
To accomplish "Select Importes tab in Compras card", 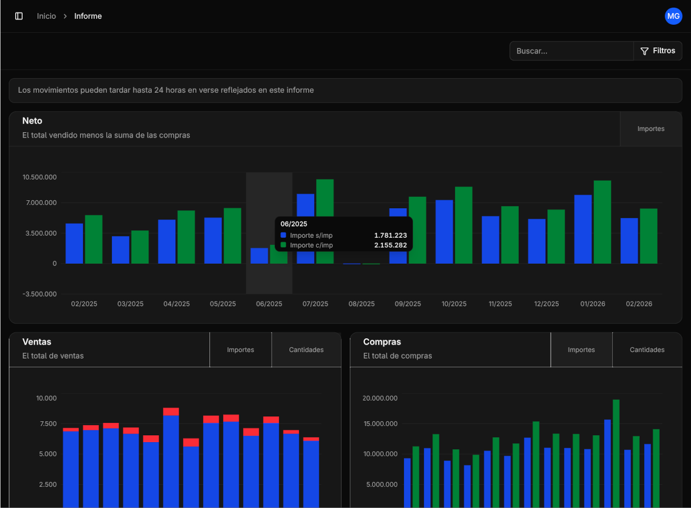I will [x=581, y=350].
